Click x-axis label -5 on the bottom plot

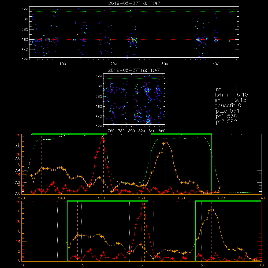click(82, 265)
